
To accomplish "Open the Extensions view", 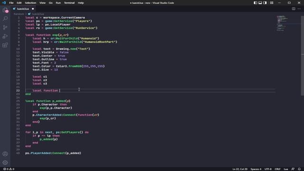I will (5, 45).
